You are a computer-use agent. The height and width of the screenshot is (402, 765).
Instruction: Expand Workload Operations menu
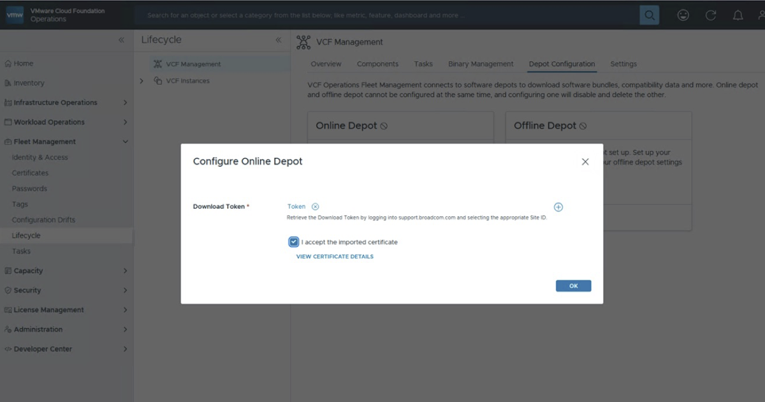point(125,122)
